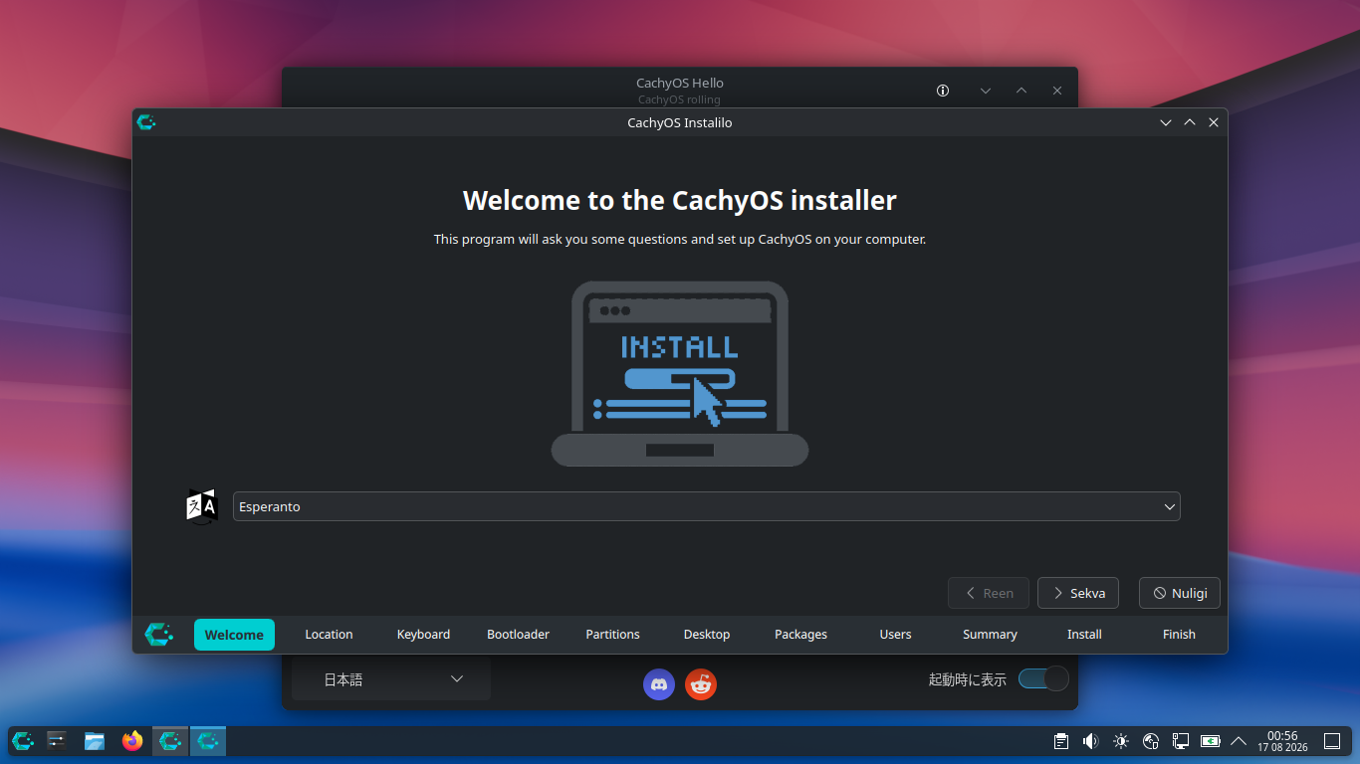The image size is (1360, 764).
Task: Click the show desktop button in the taskbar
Action: click(1332, 741)
